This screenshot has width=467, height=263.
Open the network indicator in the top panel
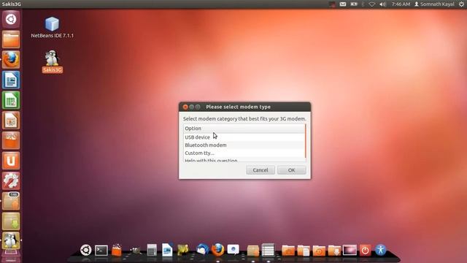tap(371, 4)
